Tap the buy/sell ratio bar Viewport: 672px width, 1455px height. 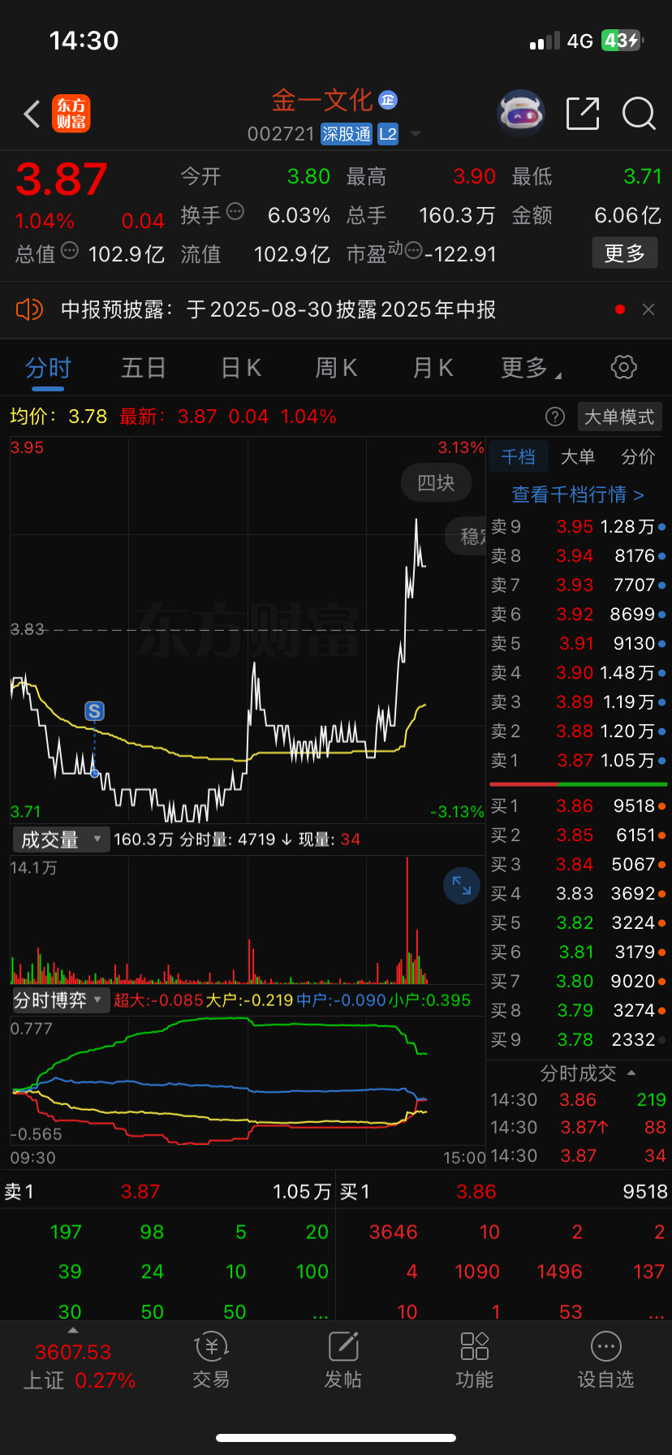579,784
